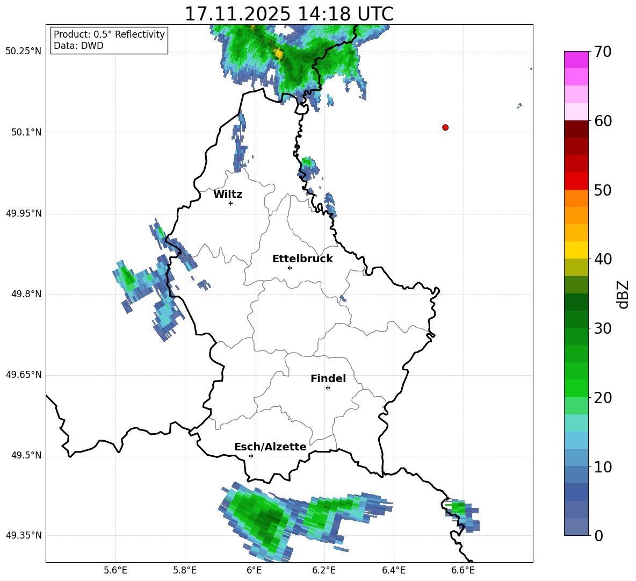Image resolution: width=636 pixels, height=581 pixels.
Task: Click the 6°E longitude label
Action: tap(254, 570)
